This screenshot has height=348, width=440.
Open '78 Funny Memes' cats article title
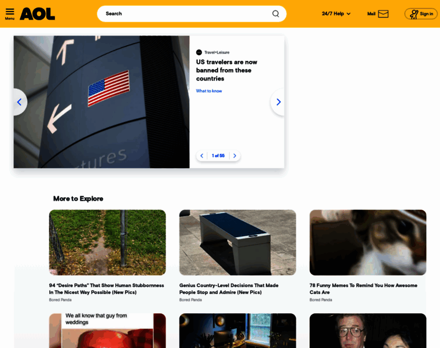(x=364, y=289)
